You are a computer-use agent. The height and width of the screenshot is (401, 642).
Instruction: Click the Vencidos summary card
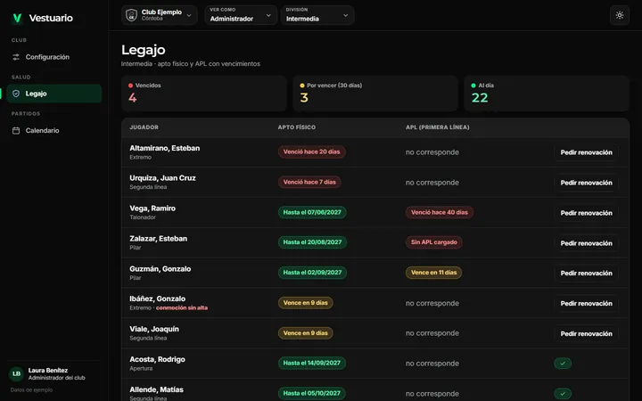(204, 94)
